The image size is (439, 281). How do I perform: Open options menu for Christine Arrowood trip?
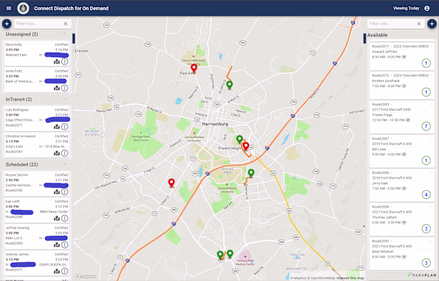pyautogui.click(x=65, y=153)
